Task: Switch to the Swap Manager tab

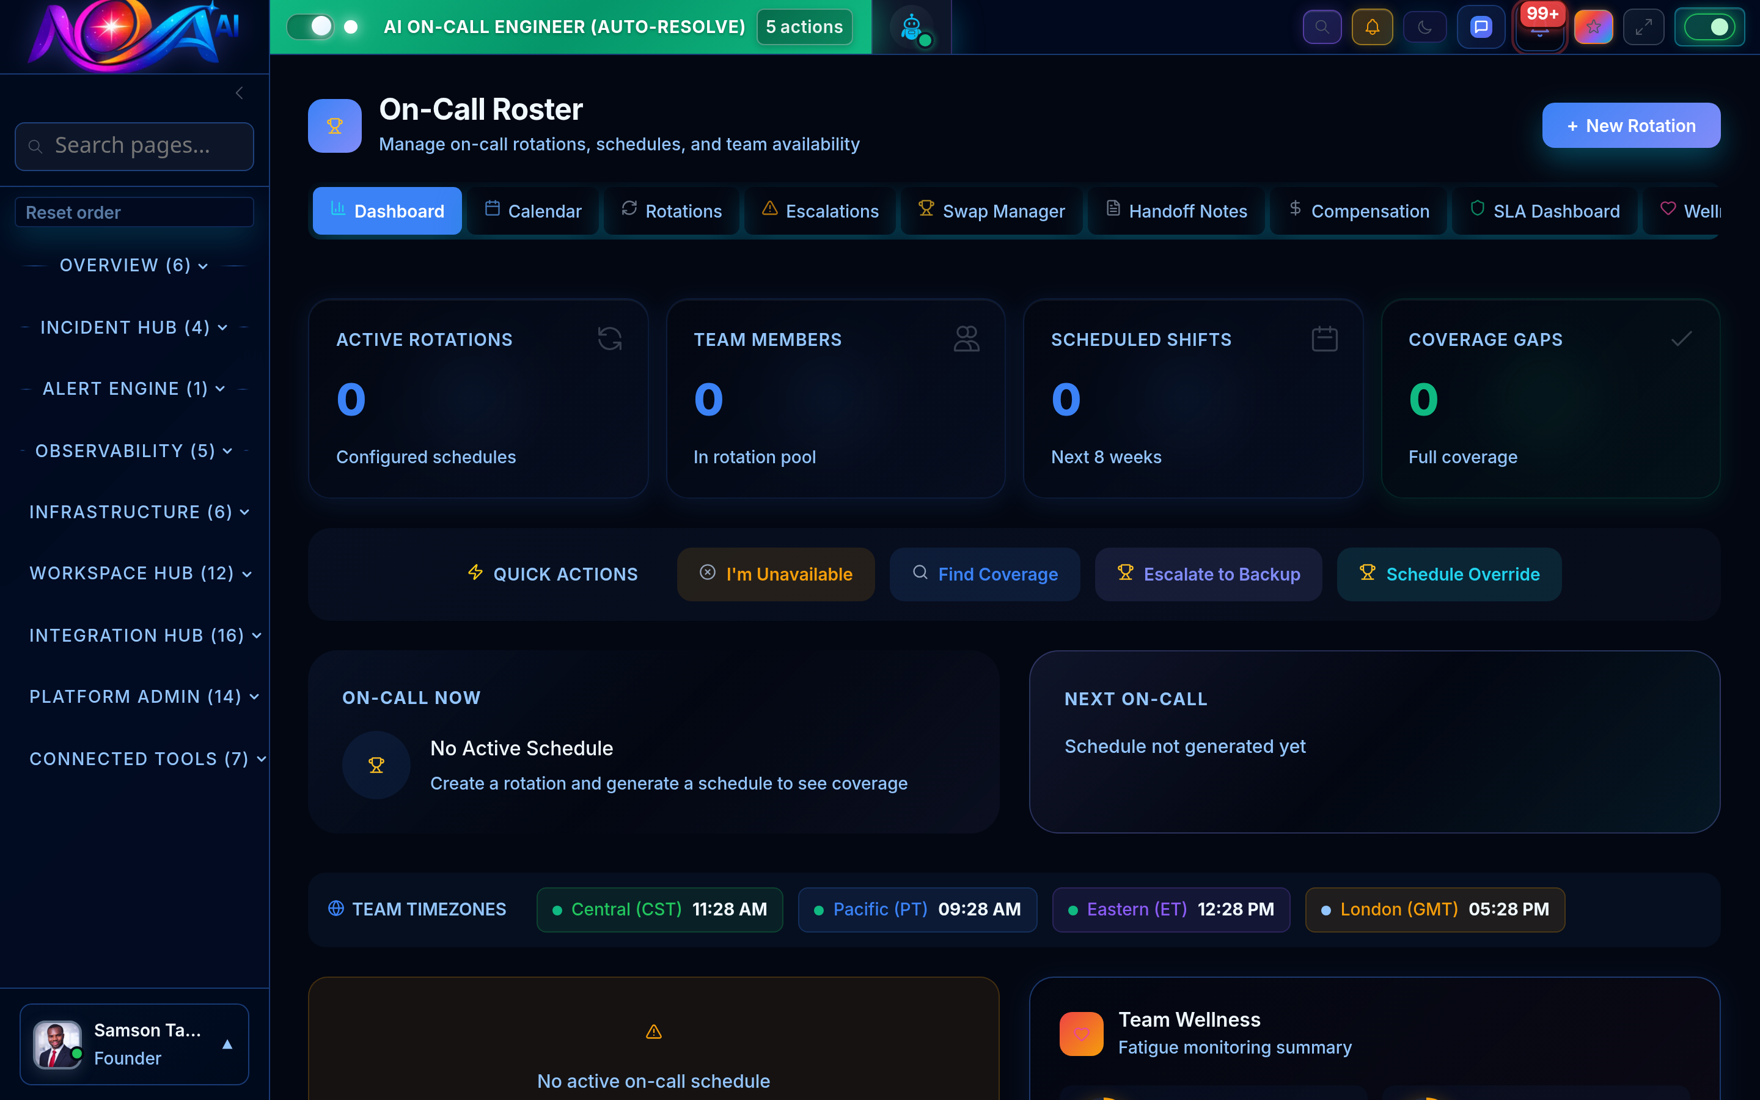Action: [x=991, y=211]
